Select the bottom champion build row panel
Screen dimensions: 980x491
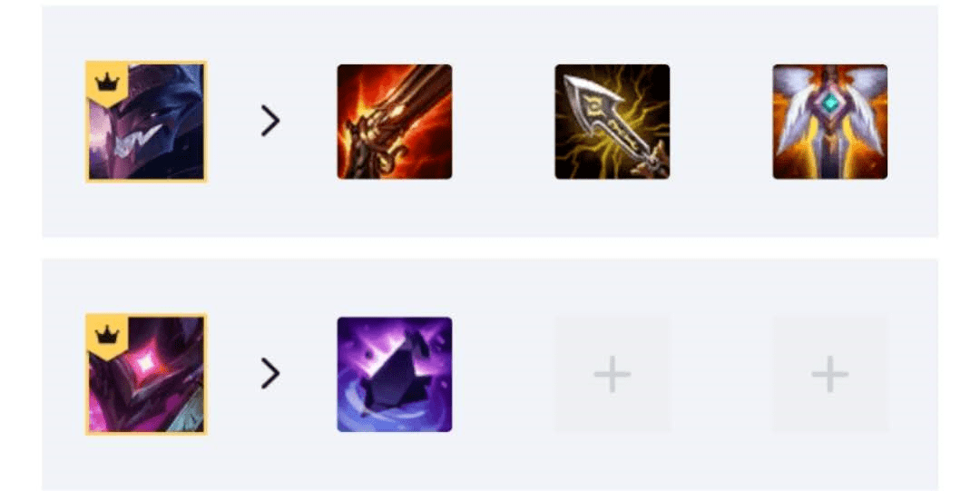pos(490,374)
